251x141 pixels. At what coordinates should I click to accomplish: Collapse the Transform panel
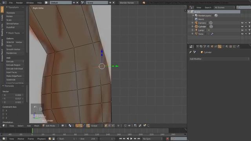click(x=7, y=7)
